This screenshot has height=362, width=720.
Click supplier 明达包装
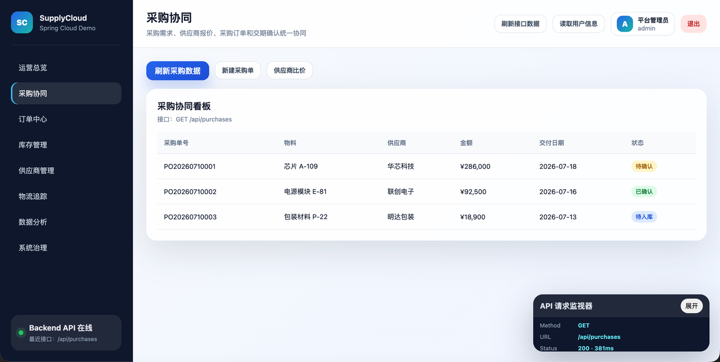tap(400, 217)
